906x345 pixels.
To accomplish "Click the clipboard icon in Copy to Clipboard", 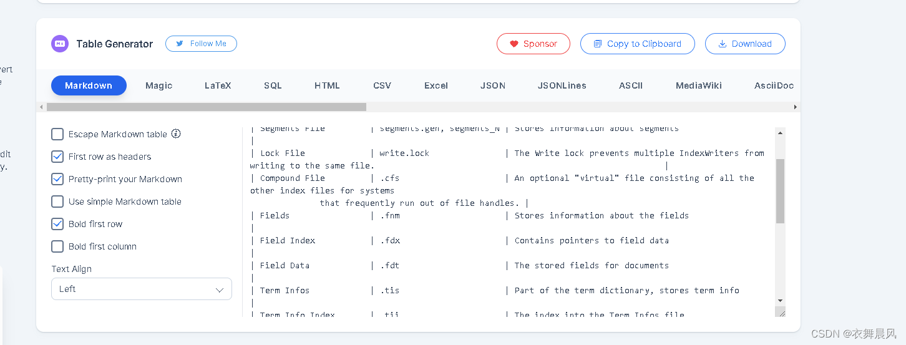I will [x=598, y=44].
